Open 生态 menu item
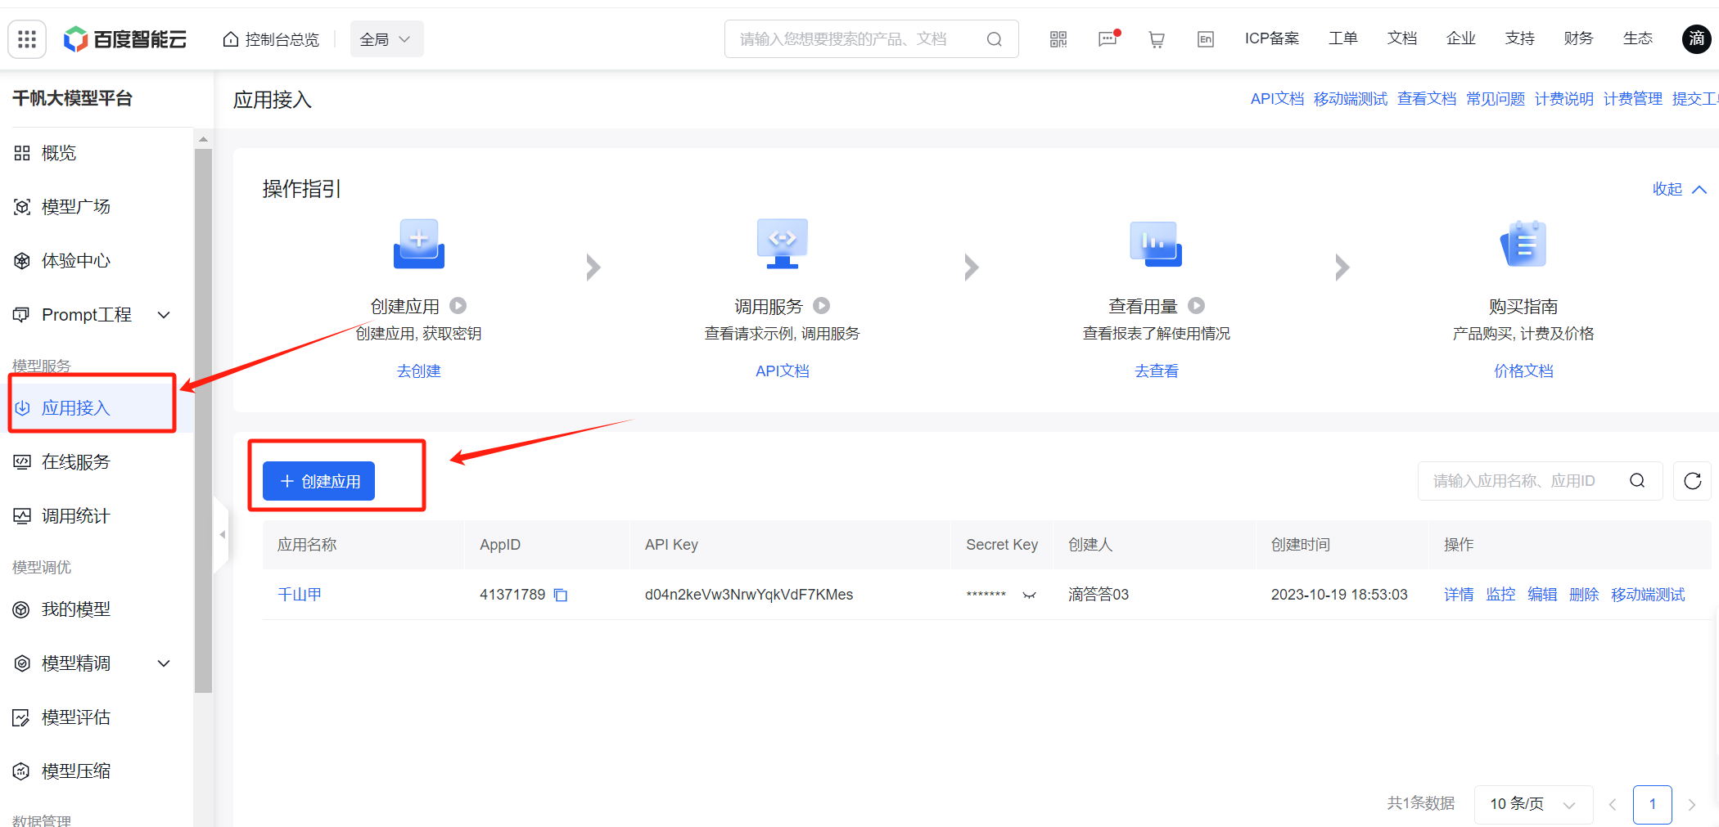Image resolution: width=1719 pixels, height=827 pixels. click(x=1638, y=38)
